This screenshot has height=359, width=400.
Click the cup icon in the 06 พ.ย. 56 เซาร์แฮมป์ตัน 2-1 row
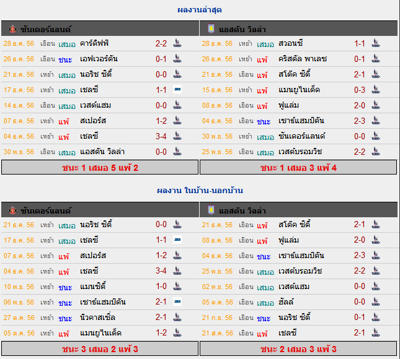pyautogui.click(x=177, y=301)
